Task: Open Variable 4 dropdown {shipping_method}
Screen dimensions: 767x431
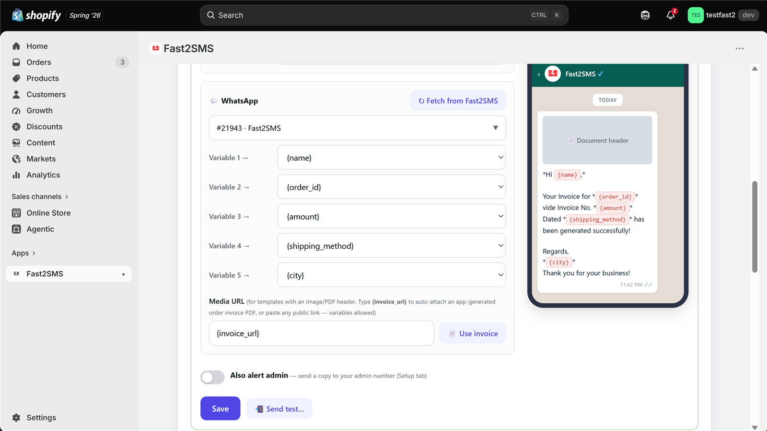Action: pyautogui.click(x=391, y=246)
